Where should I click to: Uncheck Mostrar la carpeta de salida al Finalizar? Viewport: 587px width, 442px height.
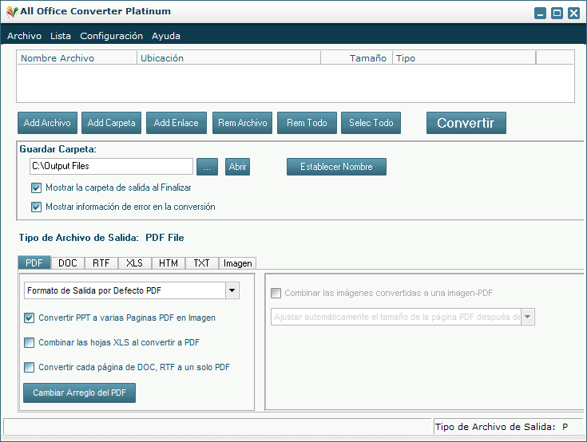[36, 188]
